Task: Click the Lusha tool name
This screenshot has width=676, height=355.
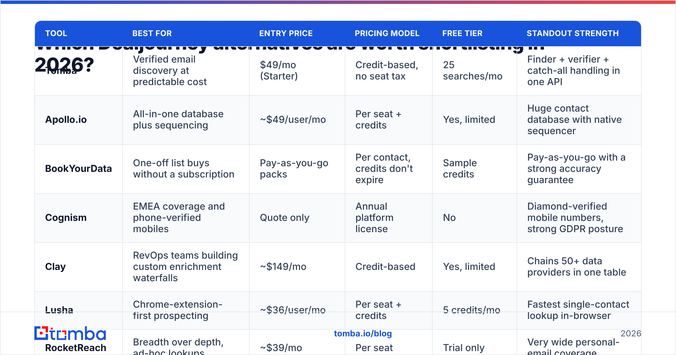Action: tap(59, 310)
